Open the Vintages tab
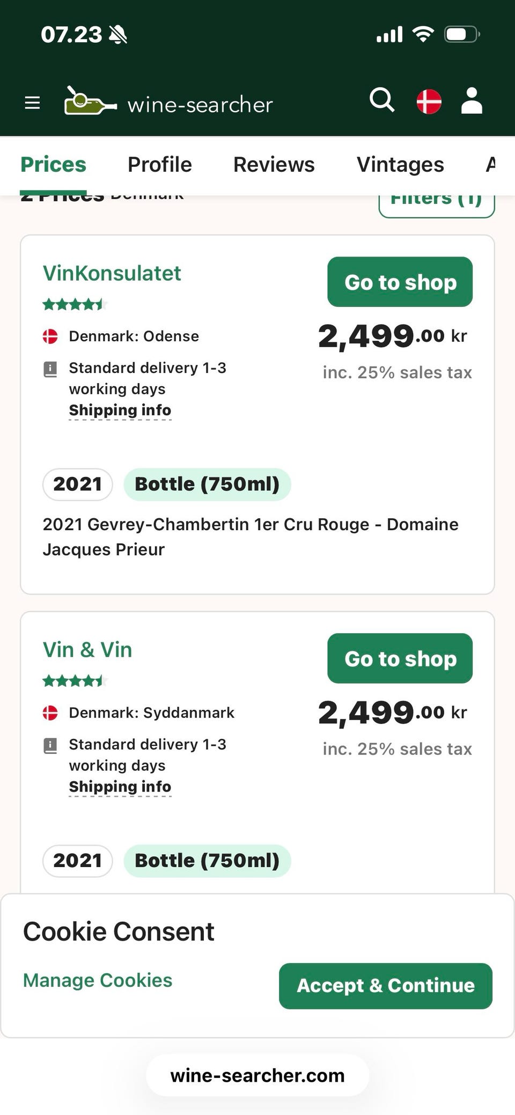Viewport: 515px width, 1115px height. [x=400, y=165]
